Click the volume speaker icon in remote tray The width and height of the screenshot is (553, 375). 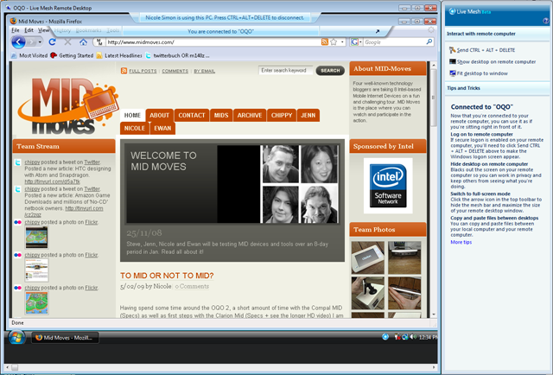(x=413, y=337)
